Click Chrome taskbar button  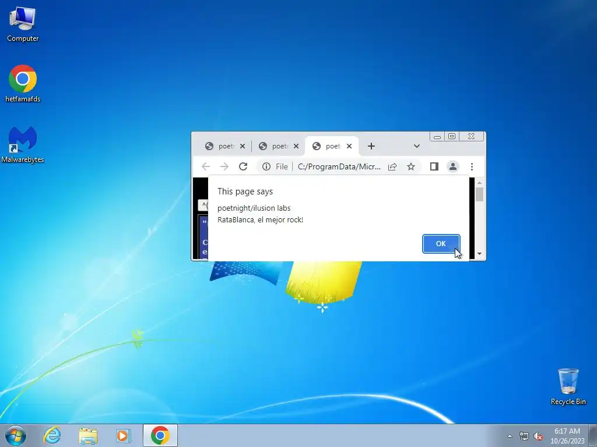[160, 435]
